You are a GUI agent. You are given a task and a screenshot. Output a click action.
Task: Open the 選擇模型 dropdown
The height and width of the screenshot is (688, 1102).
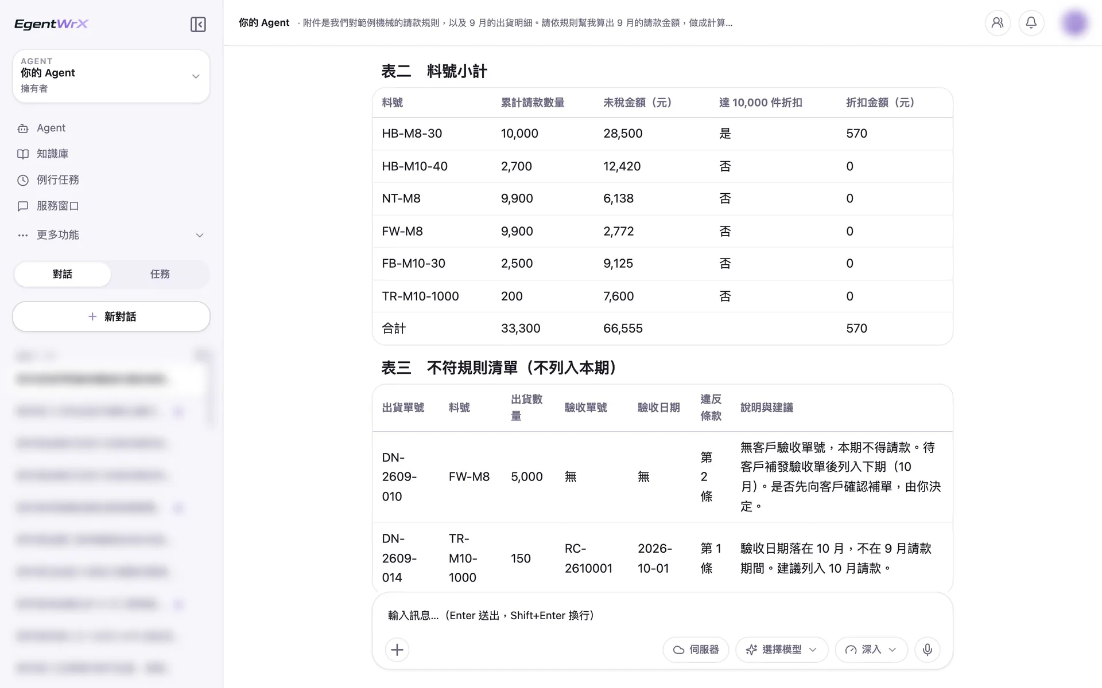point(782,650)
